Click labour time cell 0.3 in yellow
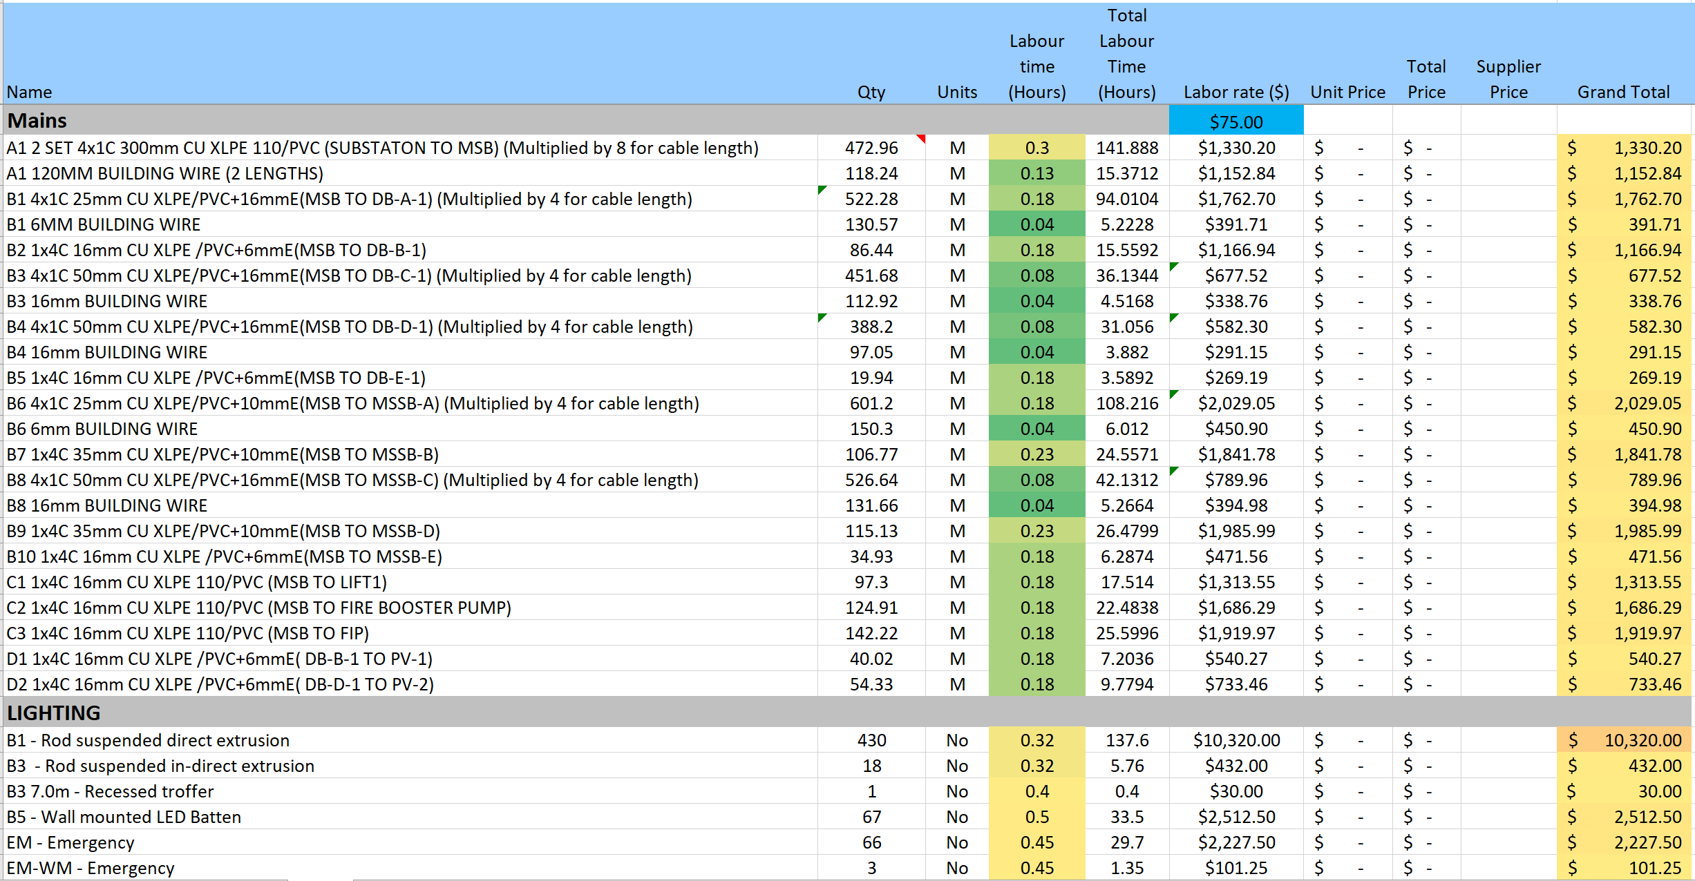This screenshot has height=881, width=1695. [1036, 148]
